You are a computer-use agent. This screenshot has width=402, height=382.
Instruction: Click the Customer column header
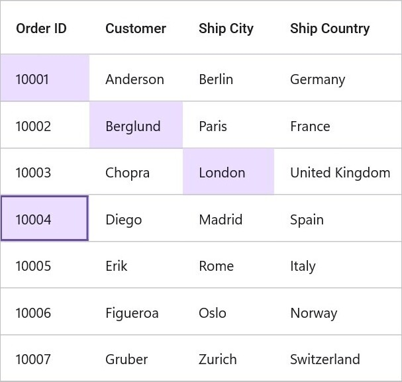tap(136, 28)
